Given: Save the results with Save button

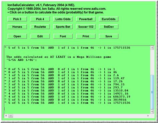Looking at the screenshot, I should (x=109, y=36).
